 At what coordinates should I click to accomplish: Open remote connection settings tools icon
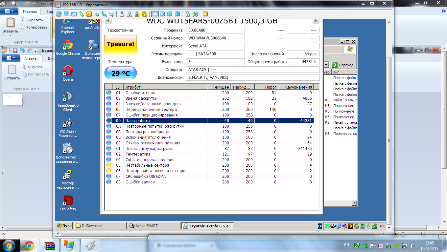pyautogui.click(x=195, y=14)
